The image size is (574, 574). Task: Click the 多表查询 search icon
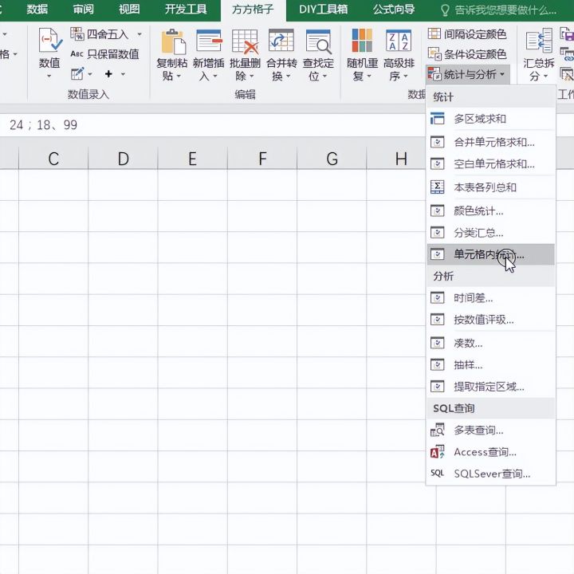[437, 431]
